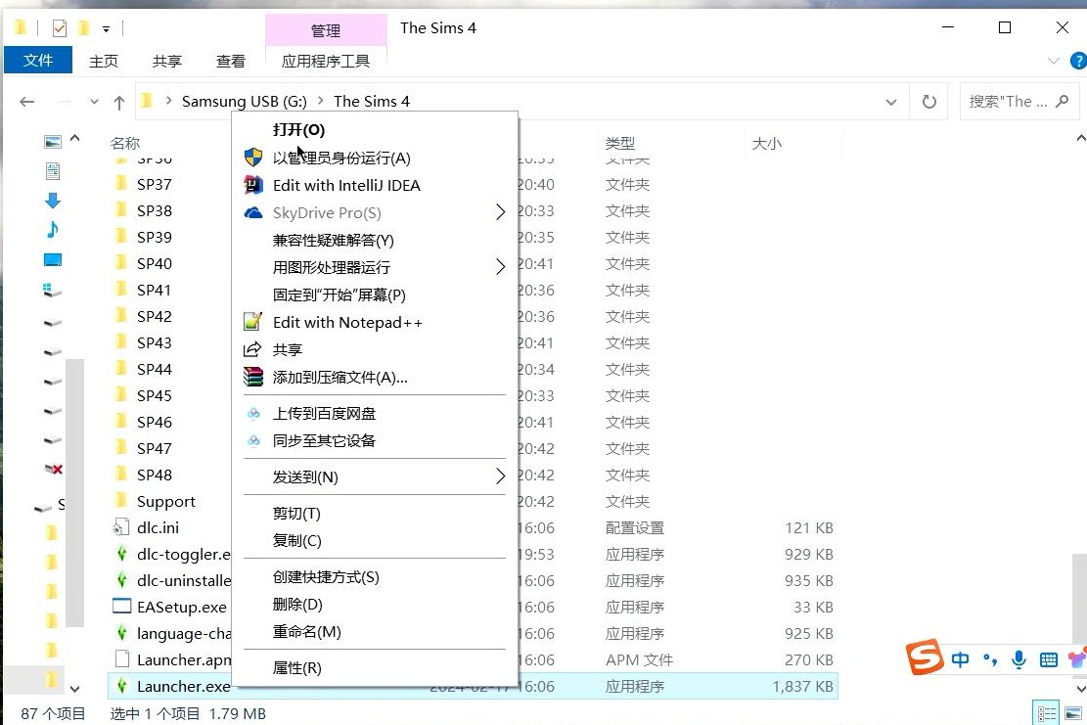Open quick access toolbar customize dropdown

(106, 29)
